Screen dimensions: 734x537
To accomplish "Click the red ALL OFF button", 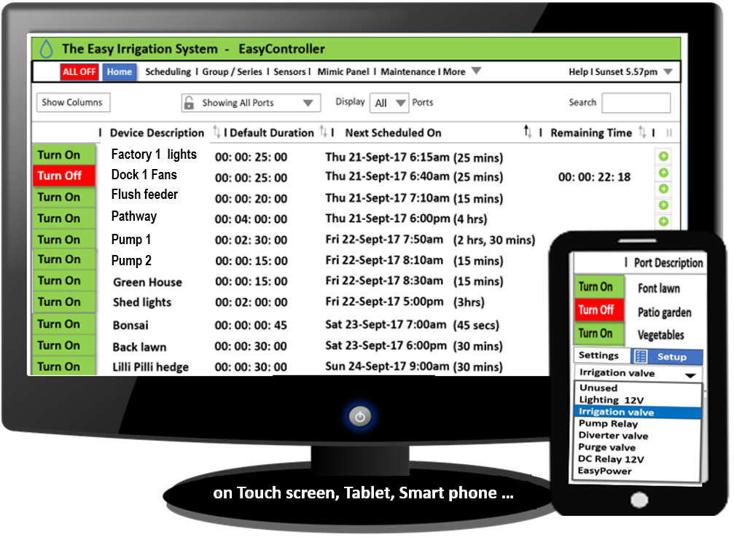I will [79, 71].
